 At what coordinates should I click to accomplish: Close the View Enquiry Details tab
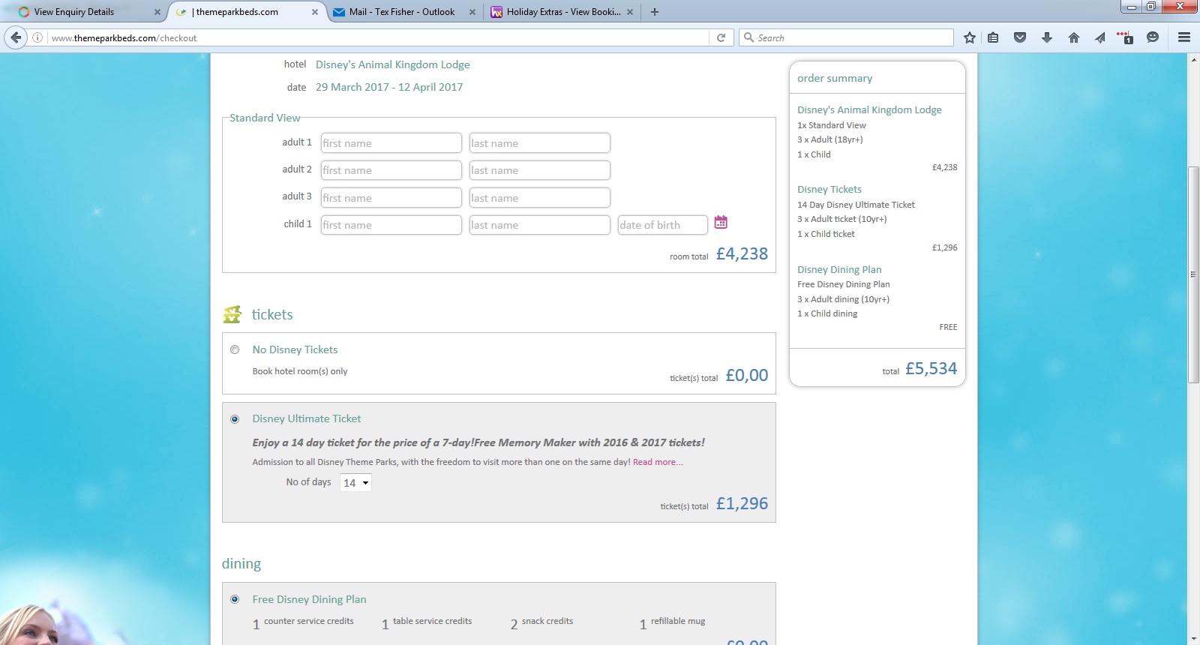pyautogui.click(x=157, y=12)
